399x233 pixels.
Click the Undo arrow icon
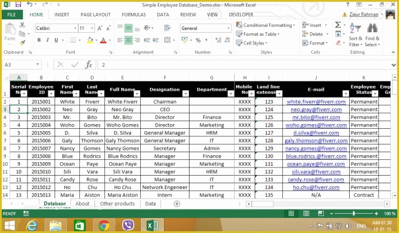coord(30,4)
